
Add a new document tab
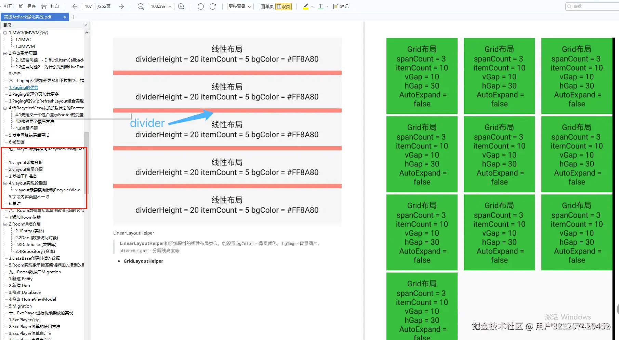click(74, 17)
